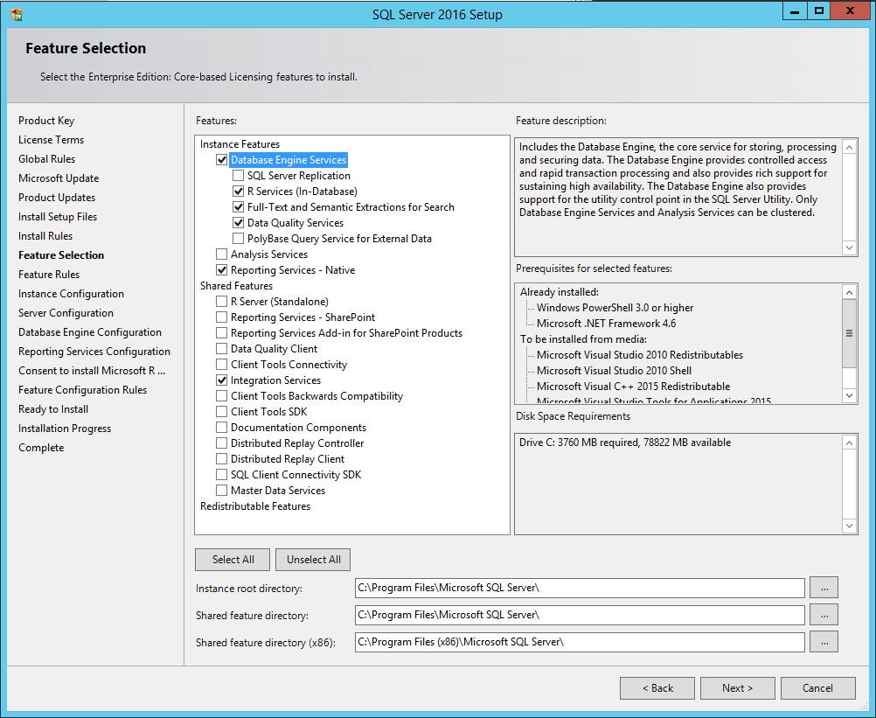876x718 pixels.
Task: Click the Unselect All button
Action: [x=312, y=559]
